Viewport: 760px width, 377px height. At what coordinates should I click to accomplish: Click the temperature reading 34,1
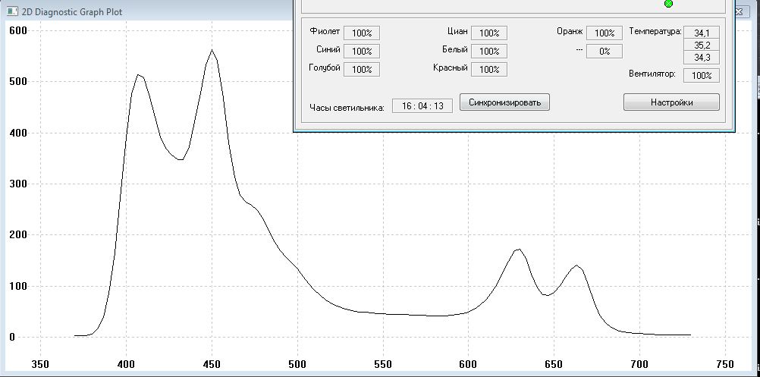(x=702, y=33)
